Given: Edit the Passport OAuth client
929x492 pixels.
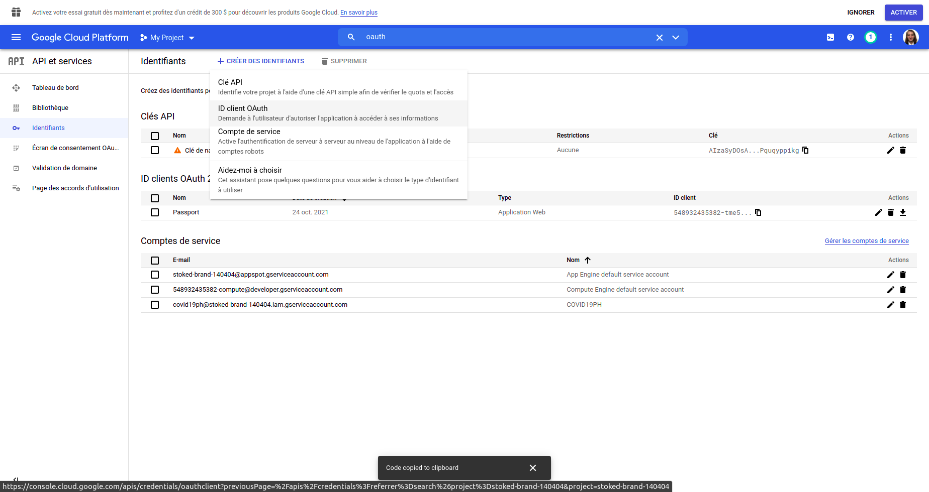Looking at the screenshot, I should tap(879, 212).
